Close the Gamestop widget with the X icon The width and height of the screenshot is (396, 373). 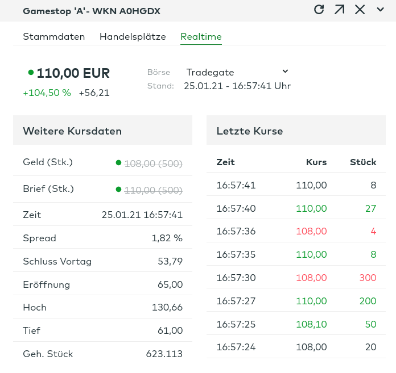click(x=360, y=10)
